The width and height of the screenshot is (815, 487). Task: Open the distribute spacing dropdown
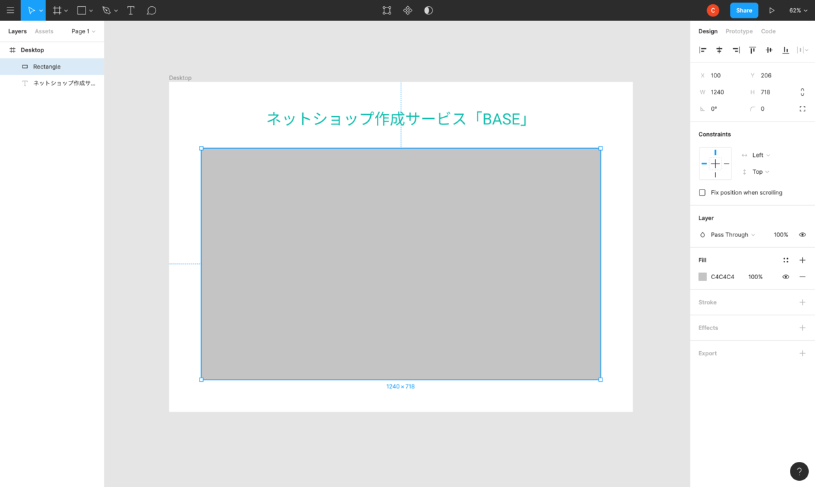(803, 50)
